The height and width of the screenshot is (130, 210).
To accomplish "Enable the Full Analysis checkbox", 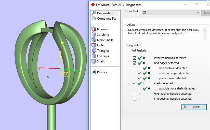I will click(x=129, y=50).
